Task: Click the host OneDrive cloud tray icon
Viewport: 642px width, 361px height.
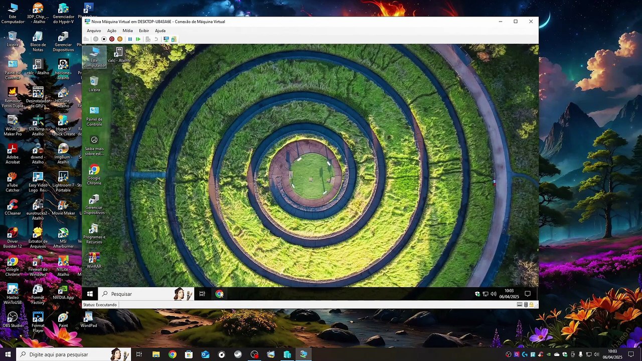Action: click(557, 354)
